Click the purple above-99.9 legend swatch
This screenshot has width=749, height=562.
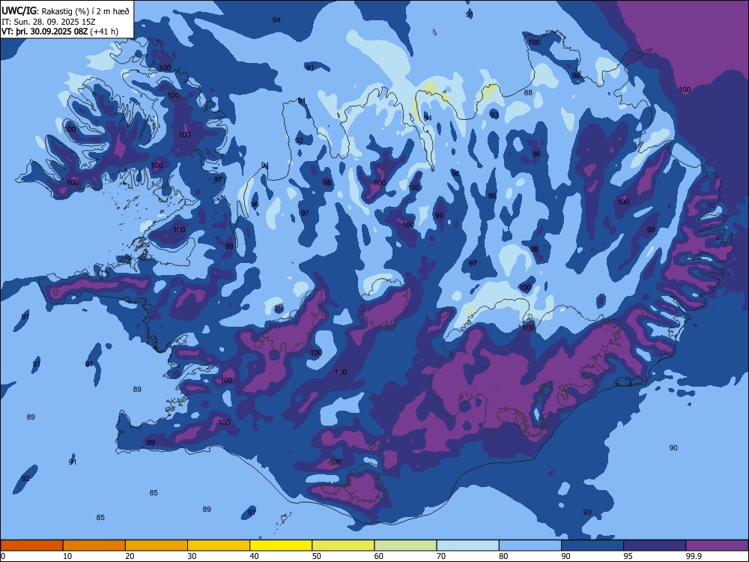717,546
